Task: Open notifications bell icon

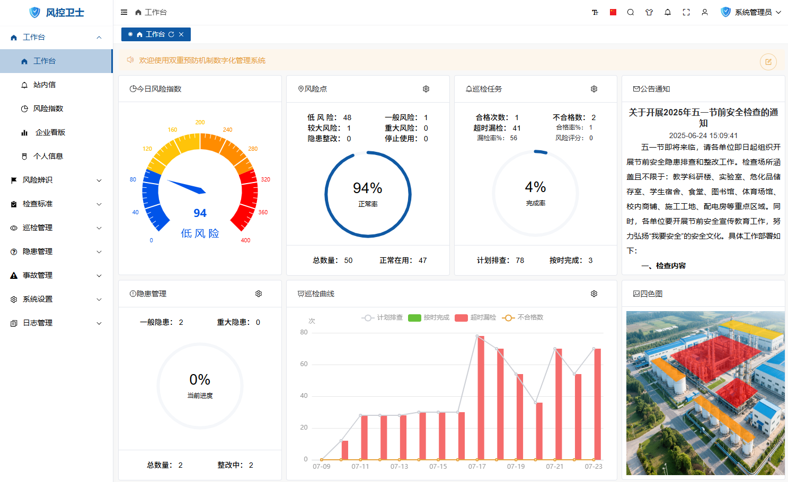Action: coord(668,12)
